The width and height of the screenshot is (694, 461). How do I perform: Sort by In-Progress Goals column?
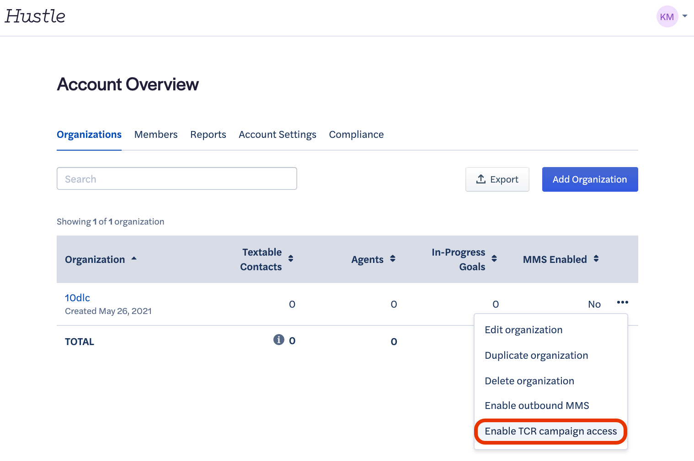click(494, 259)
